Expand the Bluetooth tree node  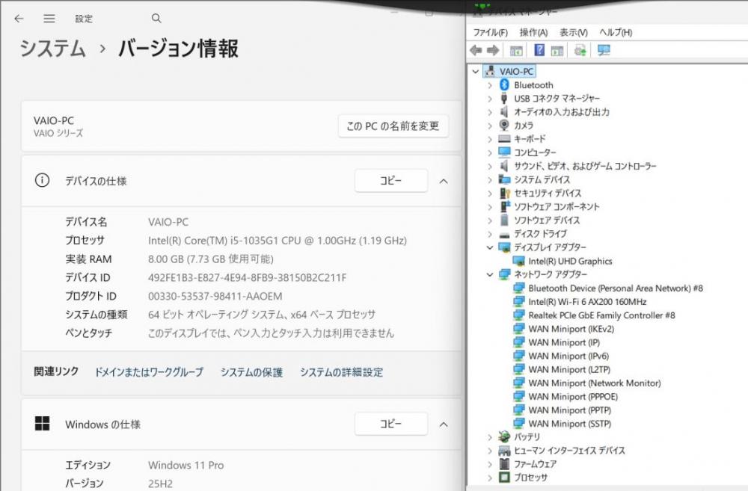click(x=489, y=85)
